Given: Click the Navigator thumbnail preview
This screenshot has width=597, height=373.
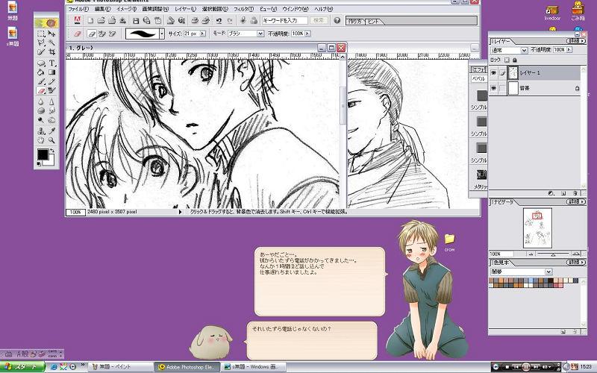Looking at the screenshot, I should [x=537, y=228].
